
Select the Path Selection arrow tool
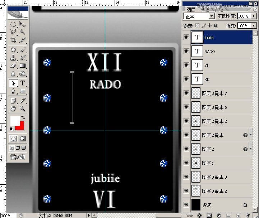coord(13,83)
